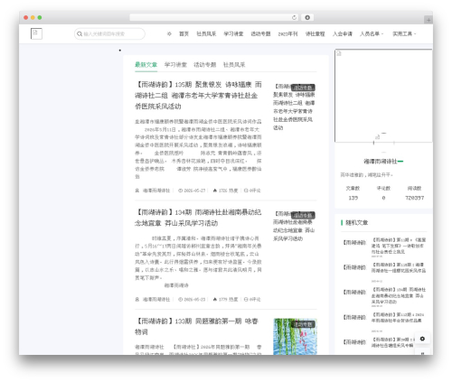452x382 pixels.
Task: Open random article 第112期 年会 in sidebar
Action: tap(399, 318)
